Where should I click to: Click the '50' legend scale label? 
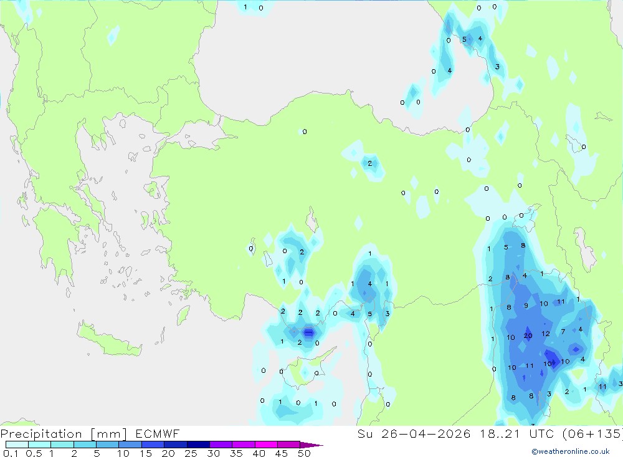pos(304,453)
